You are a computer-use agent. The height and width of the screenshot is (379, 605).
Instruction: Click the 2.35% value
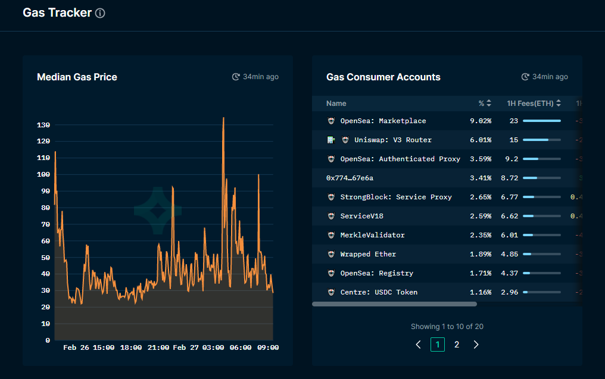pyautogui.click(x=481, y=235)
